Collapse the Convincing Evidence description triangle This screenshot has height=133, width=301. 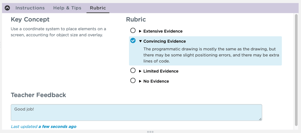pos(140,41)
